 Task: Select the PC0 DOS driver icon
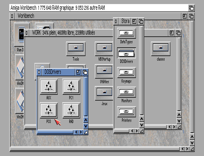tap(49, 110)
